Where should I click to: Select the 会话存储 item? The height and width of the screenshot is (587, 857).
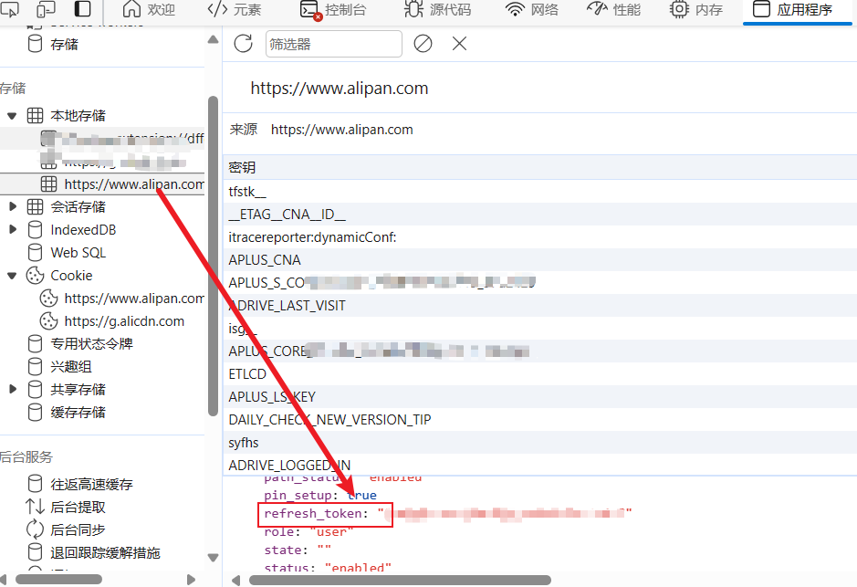pos(78,206)
